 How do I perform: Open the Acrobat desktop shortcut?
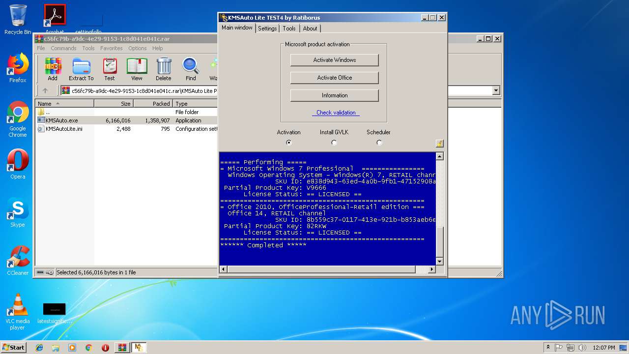55,20
